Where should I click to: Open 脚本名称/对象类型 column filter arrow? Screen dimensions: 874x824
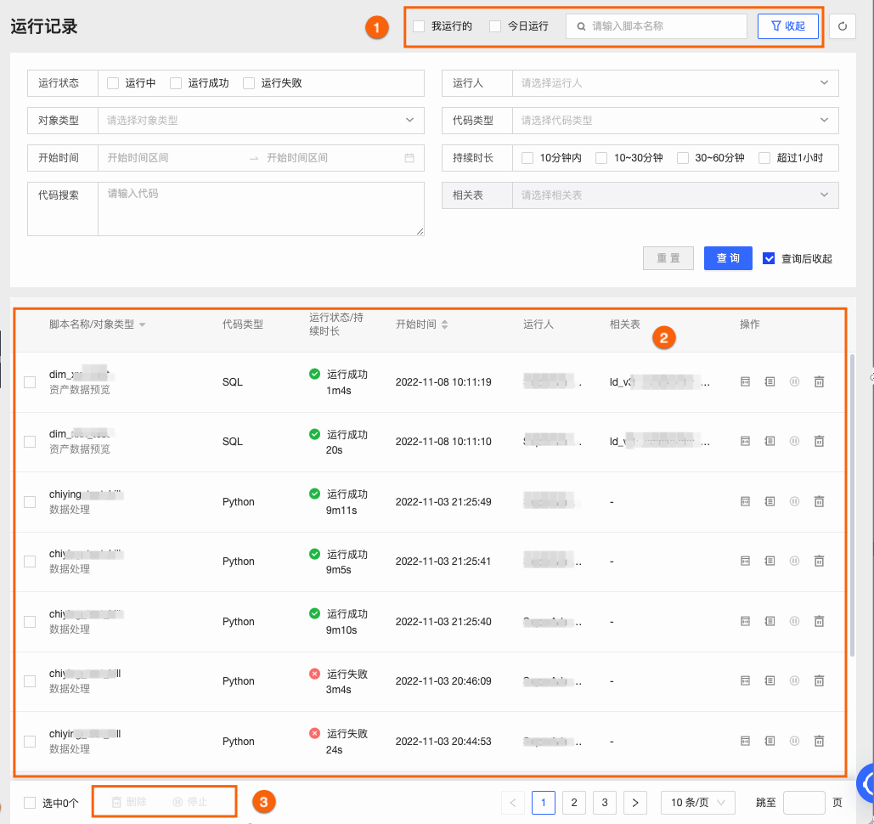[x=142, y=325]
